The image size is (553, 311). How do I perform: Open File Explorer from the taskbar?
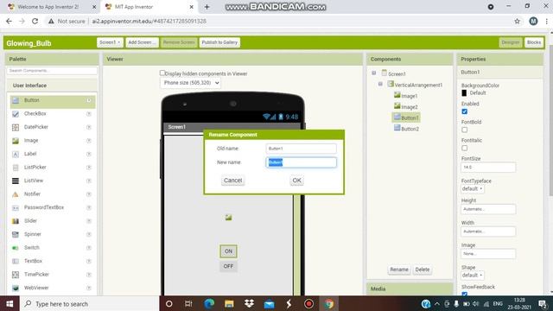pos(229,303)
